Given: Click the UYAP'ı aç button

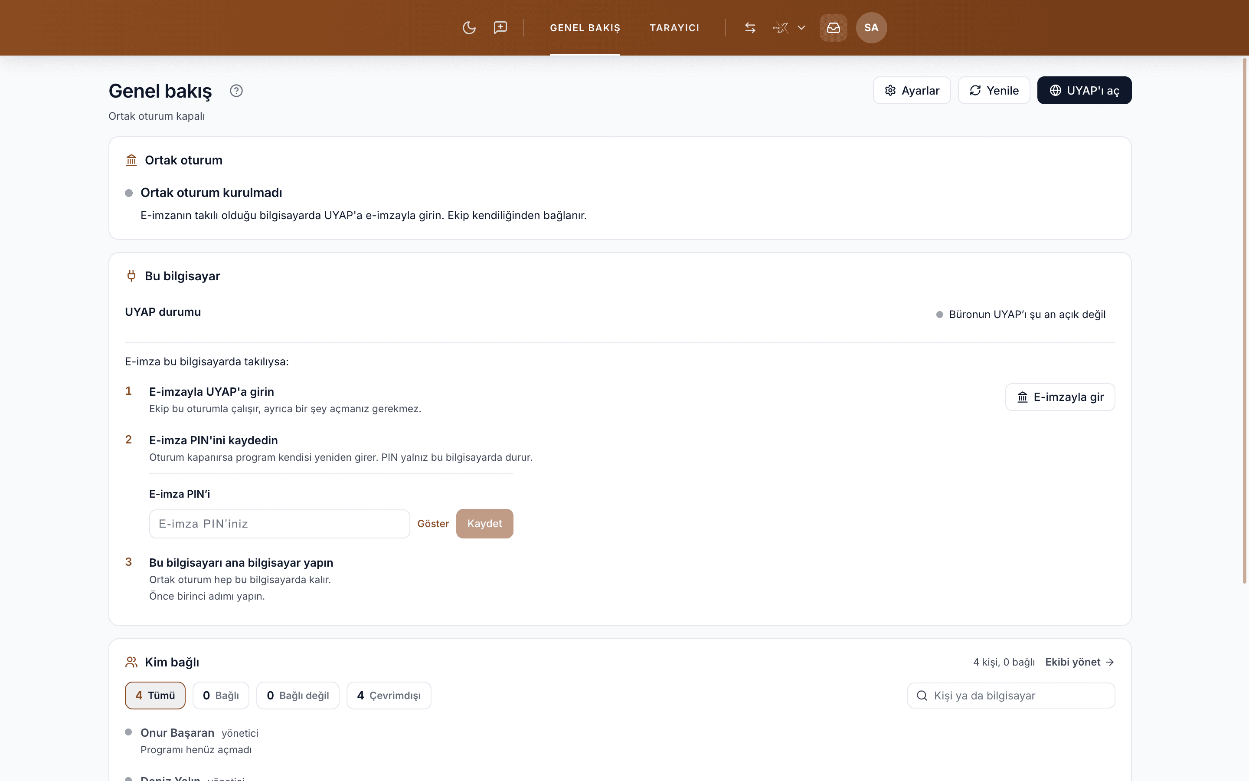Looking at the screenshot, I should point(1084,90).
